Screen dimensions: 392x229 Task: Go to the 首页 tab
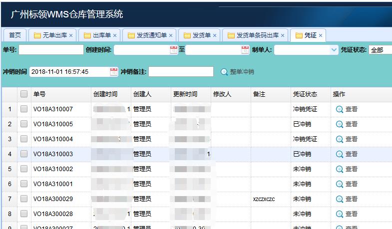point(15,35)
